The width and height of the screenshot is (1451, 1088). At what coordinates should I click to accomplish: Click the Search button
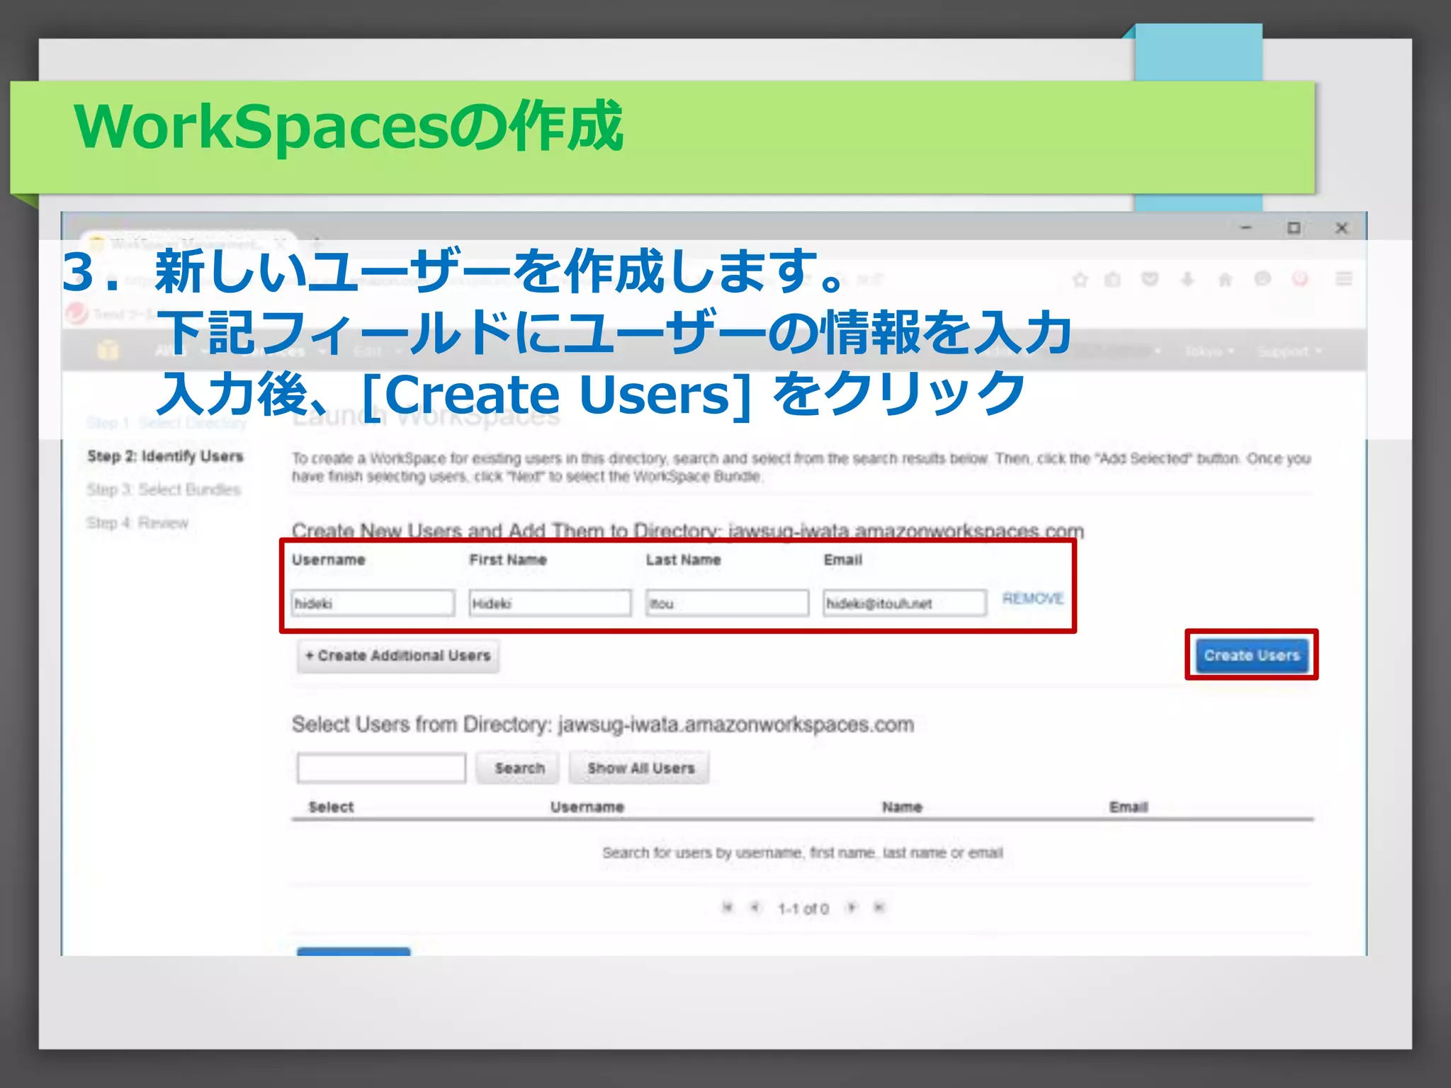click(x=517, y=769)
